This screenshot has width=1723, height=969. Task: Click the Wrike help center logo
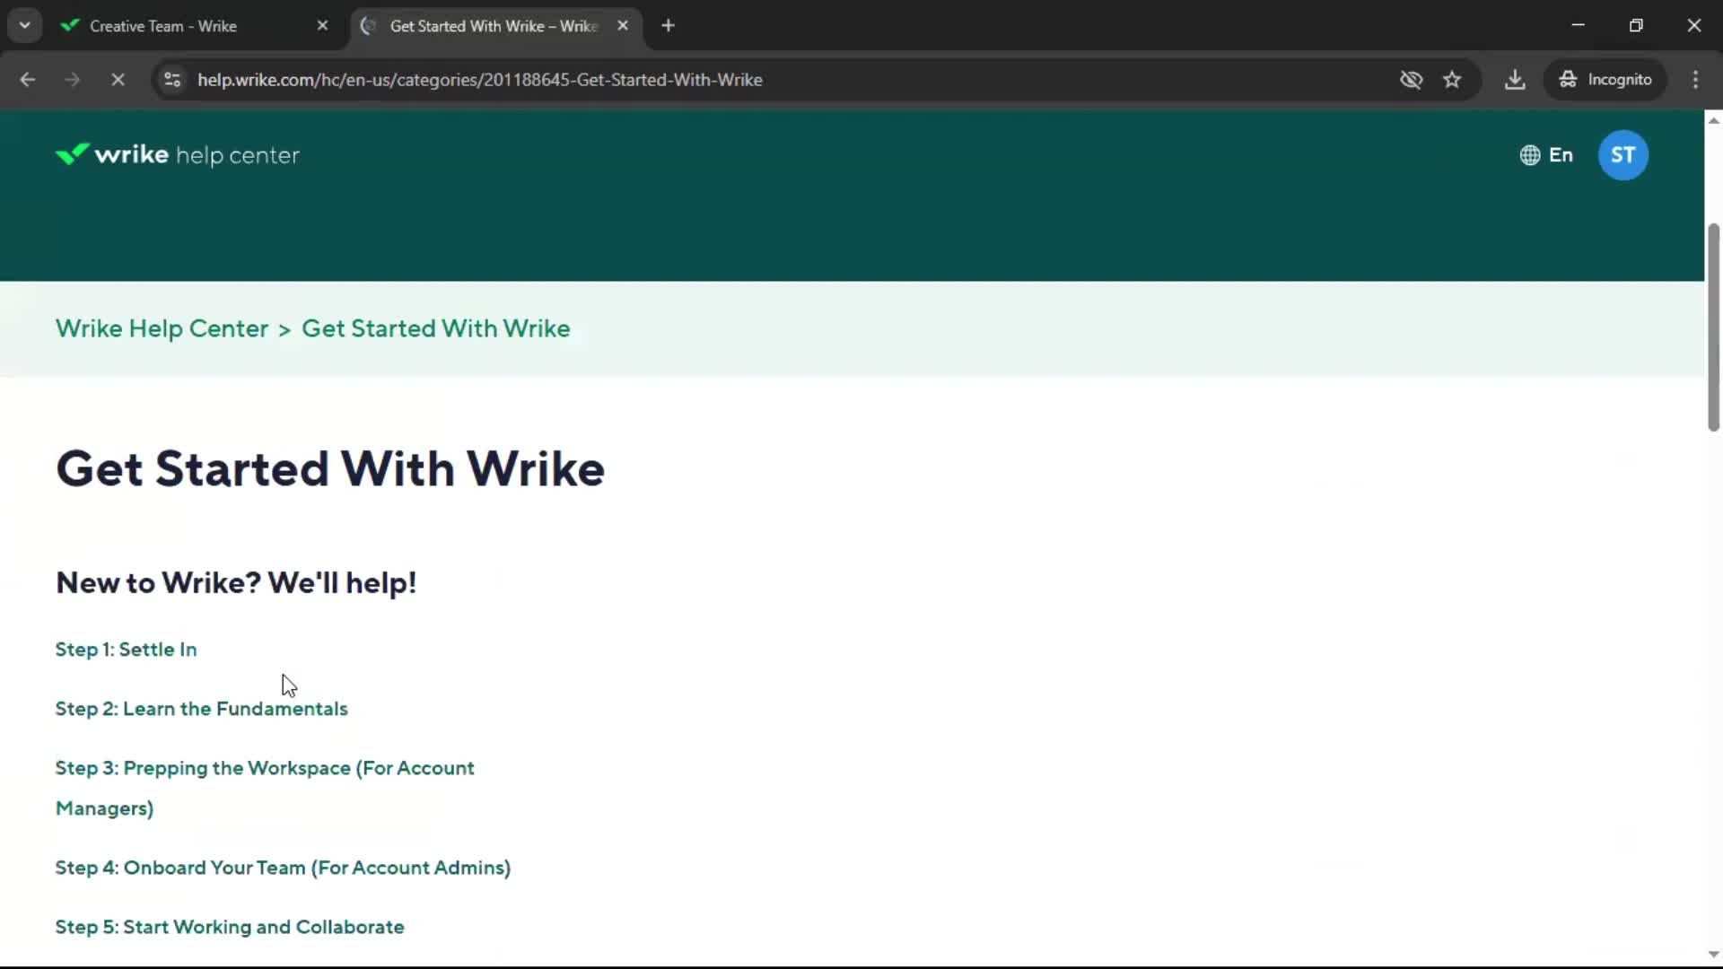tap(178, 155)
